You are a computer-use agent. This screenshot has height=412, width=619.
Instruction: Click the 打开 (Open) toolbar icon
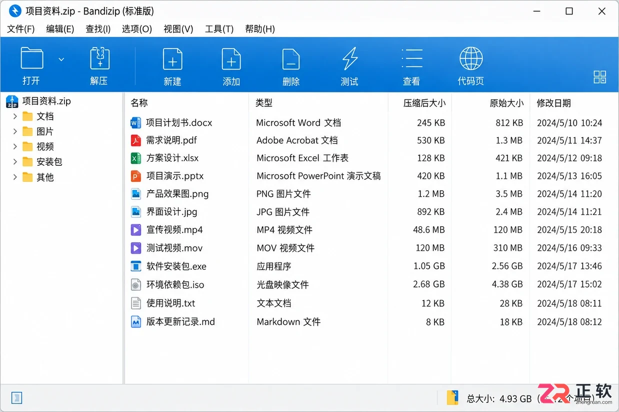pos(31,58)
